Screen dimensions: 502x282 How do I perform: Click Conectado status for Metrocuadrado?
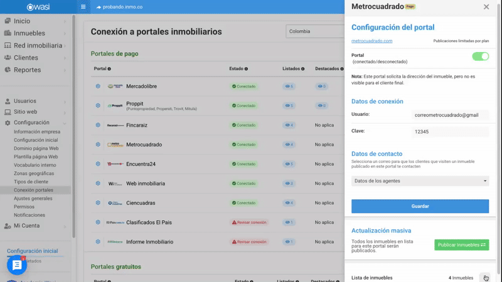pos(244,145)
